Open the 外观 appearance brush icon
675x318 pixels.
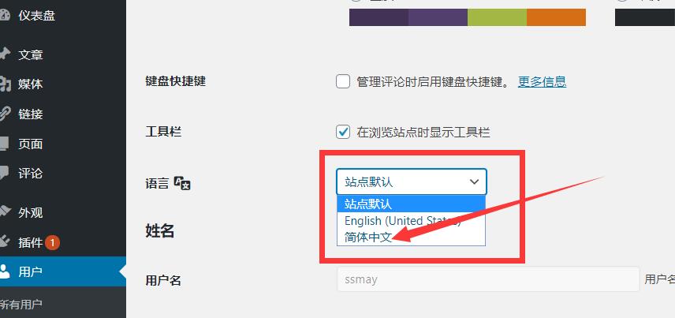[x=4, y=212]
